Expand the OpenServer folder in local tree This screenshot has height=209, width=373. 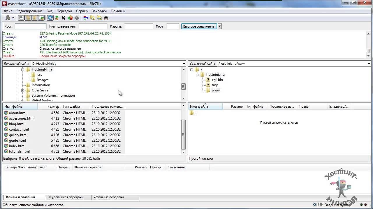point(23,91)
